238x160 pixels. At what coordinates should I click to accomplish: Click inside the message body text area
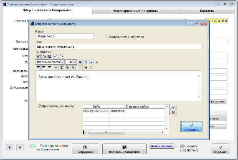tap(116, 86)
